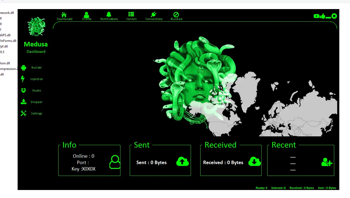Open the Builder using the Android robot icon
Screen dimensions: 350x198
(23, 68)
